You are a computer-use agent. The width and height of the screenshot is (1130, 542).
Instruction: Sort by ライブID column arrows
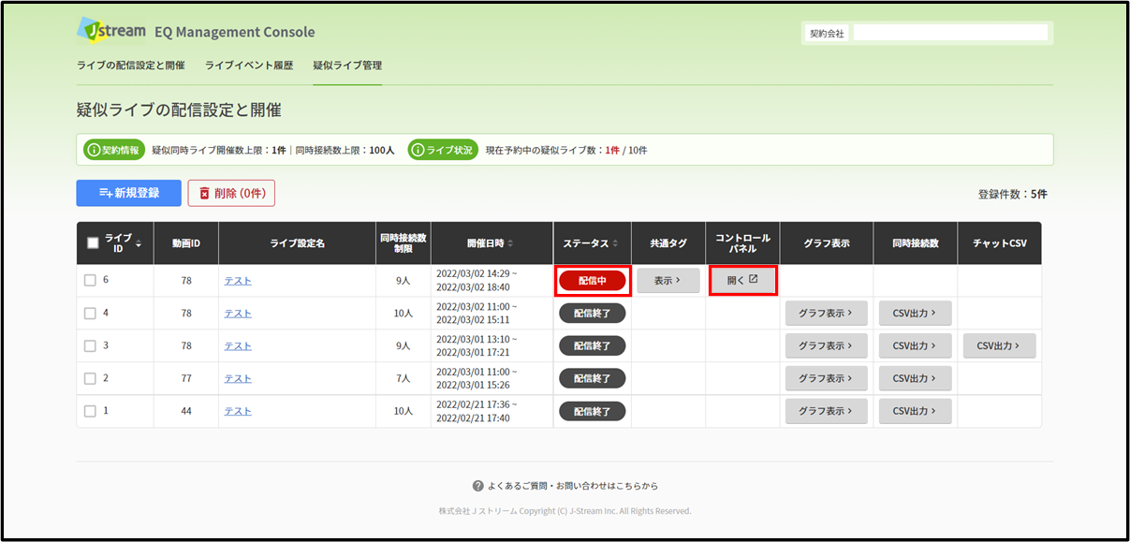click(x=139, y=243)
